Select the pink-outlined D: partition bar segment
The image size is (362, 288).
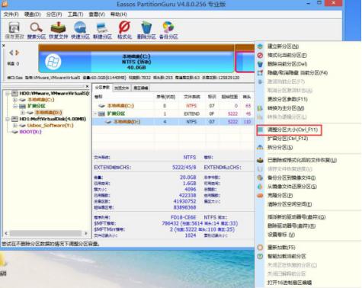pos(245,62)
